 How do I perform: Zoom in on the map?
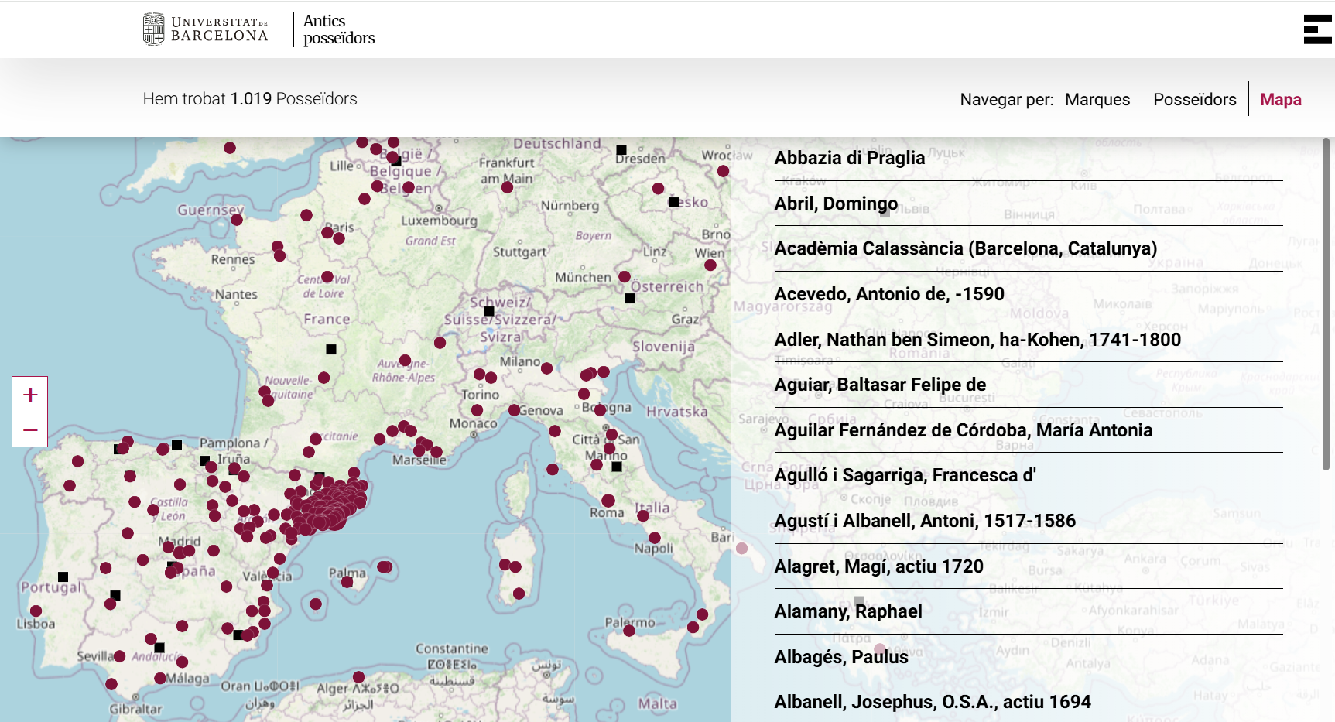tap(30, 395)
